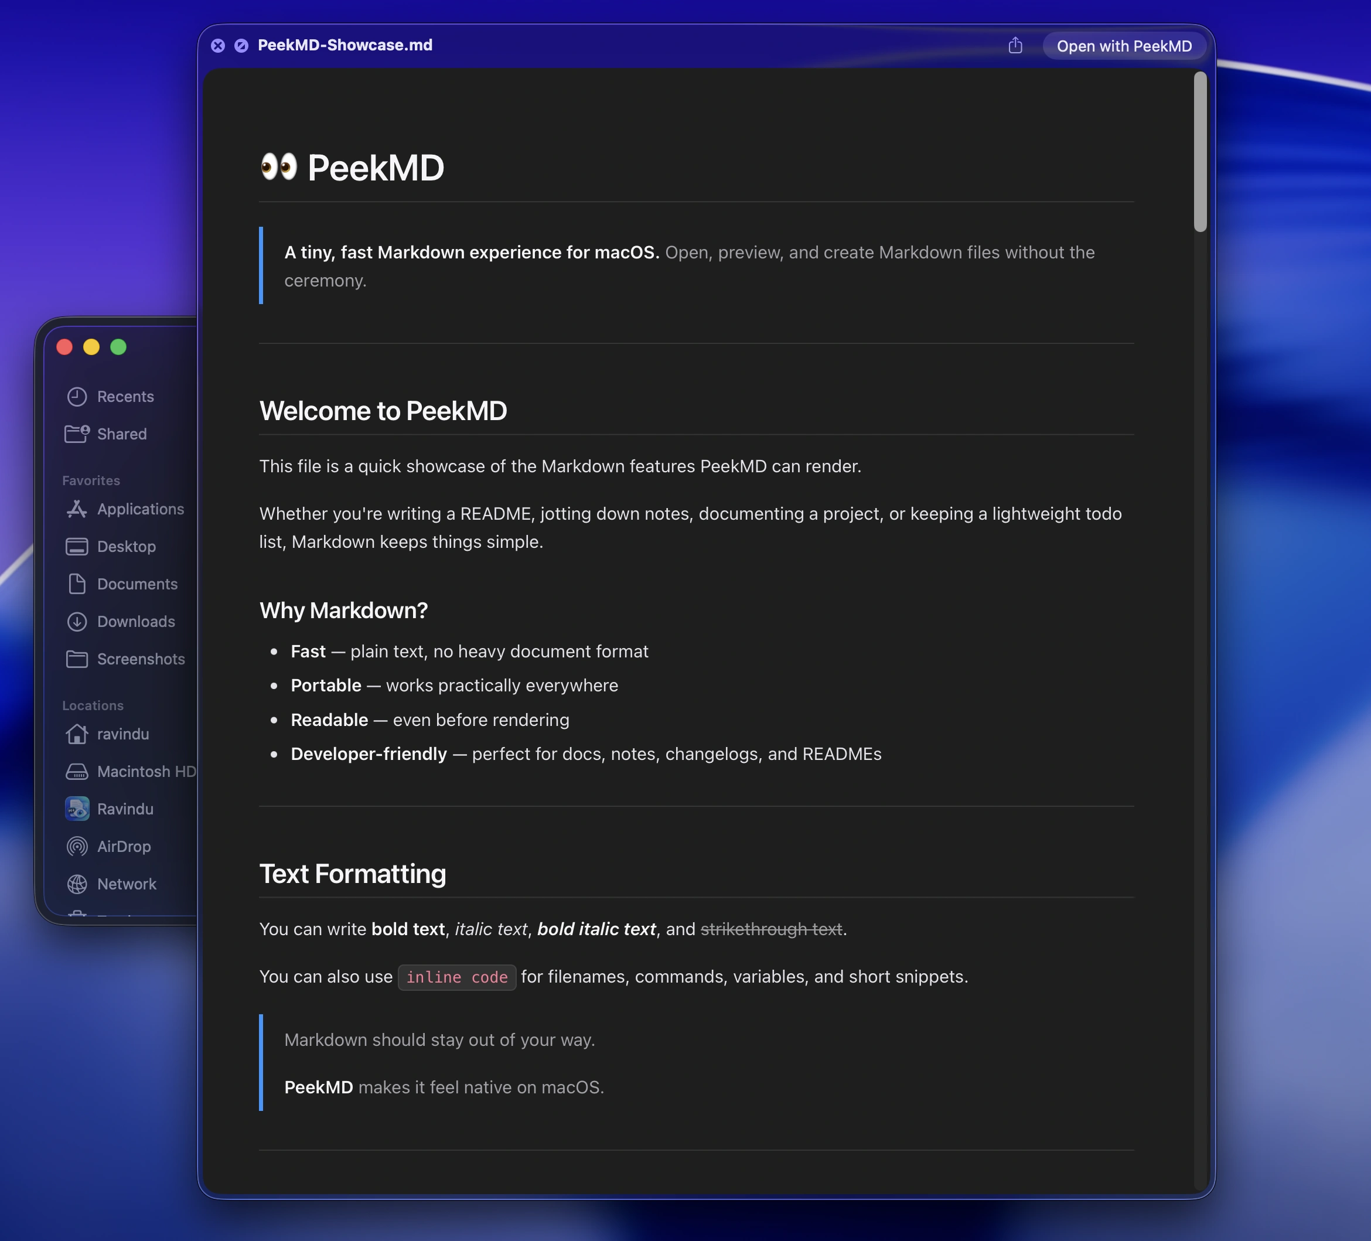This screenshot has width=1371, height=1241.
Task: Click the green zoom button of Finder window
Action: click(x=118, y=347)
